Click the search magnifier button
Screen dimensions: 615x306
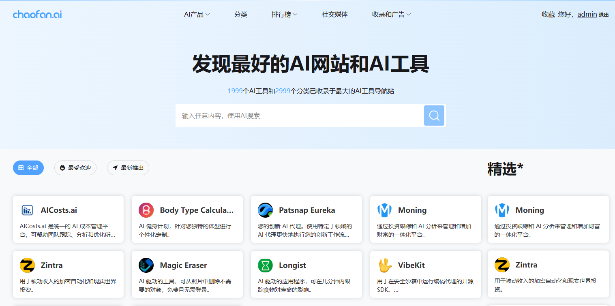[x=434, y=116]
